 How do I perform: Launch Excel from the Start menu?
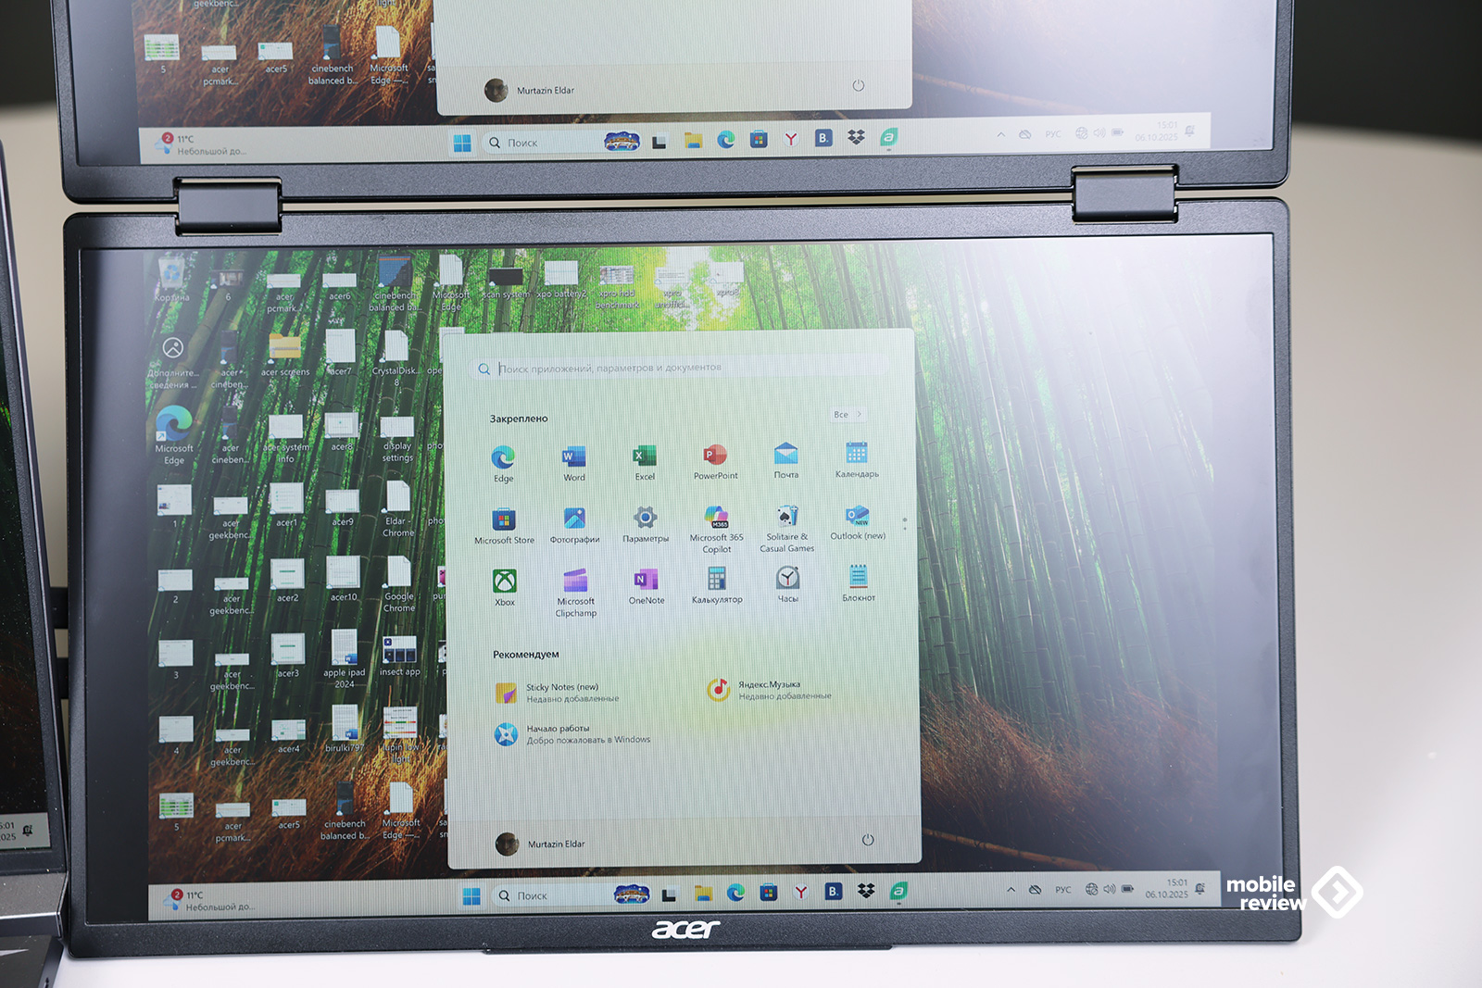645,460
